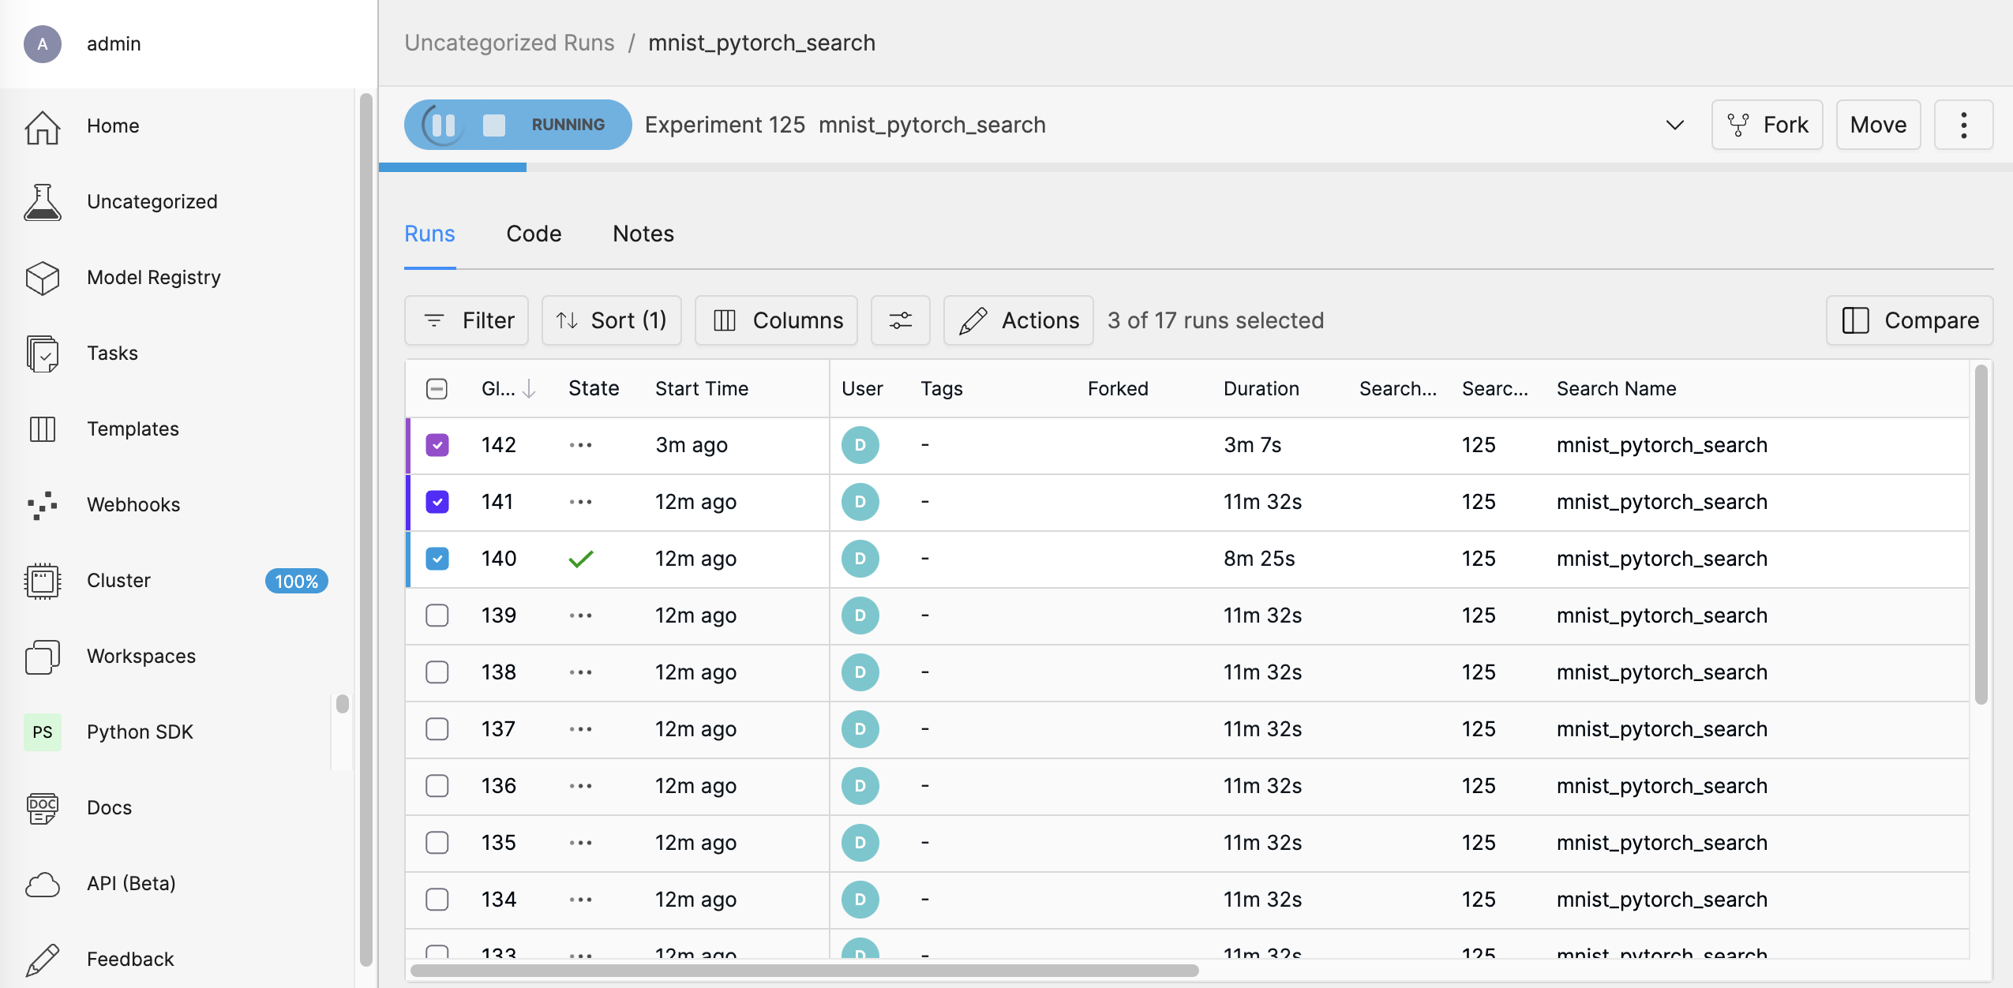2013x988 pixels.
Task: Uncheck run 142 checkbox
Action: coord(437,445)
